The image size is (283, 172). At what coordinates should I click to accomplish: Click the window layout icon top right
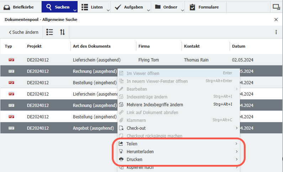[276, 7]
